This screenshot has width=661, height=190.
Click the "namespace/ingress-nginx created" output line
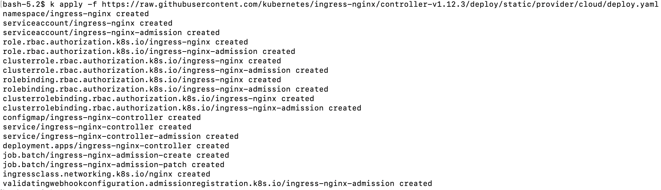[76, 14]
